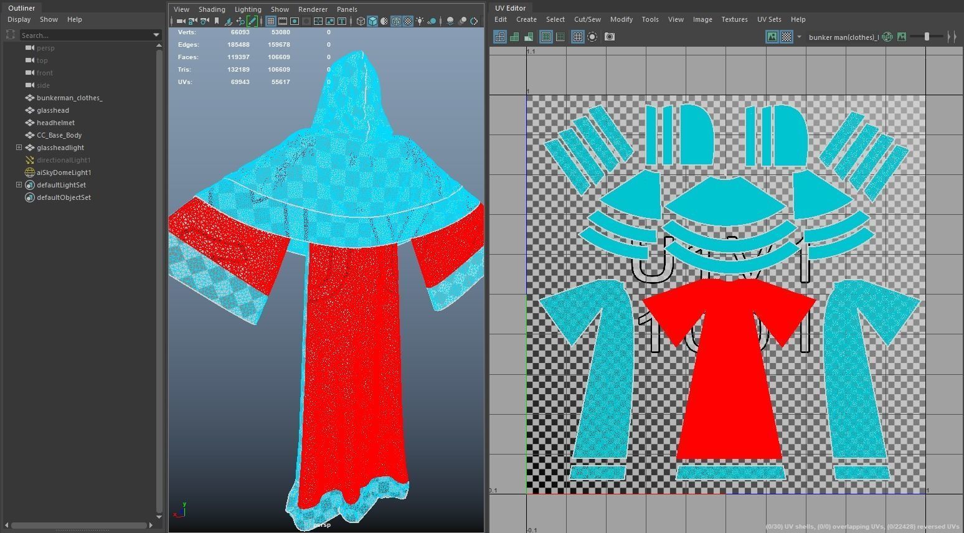This screenshot has height=533, width=964.
Task: Open the Panels menu in viewport
Action: click(347, 9)
